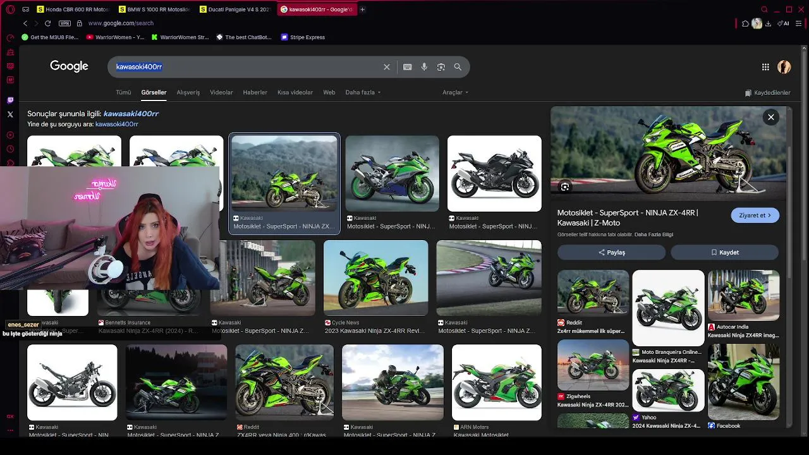Click the browser back arrow
809x455 pixels.
pos(25,23)
